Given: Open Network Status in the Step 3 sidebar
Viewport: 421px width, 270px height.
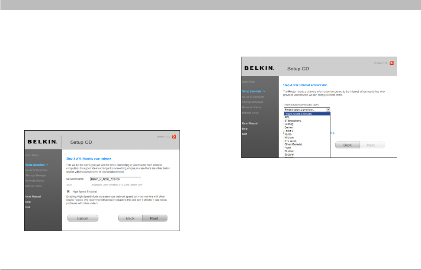Looking at the screenshot, I should (35, 180).
